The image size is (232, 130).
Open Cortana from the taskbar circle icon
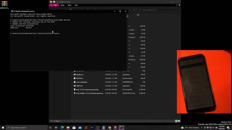click(x=50, y=127)
